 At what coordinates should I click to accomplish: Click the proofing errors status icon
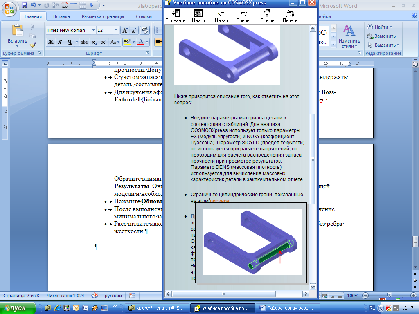95,296
